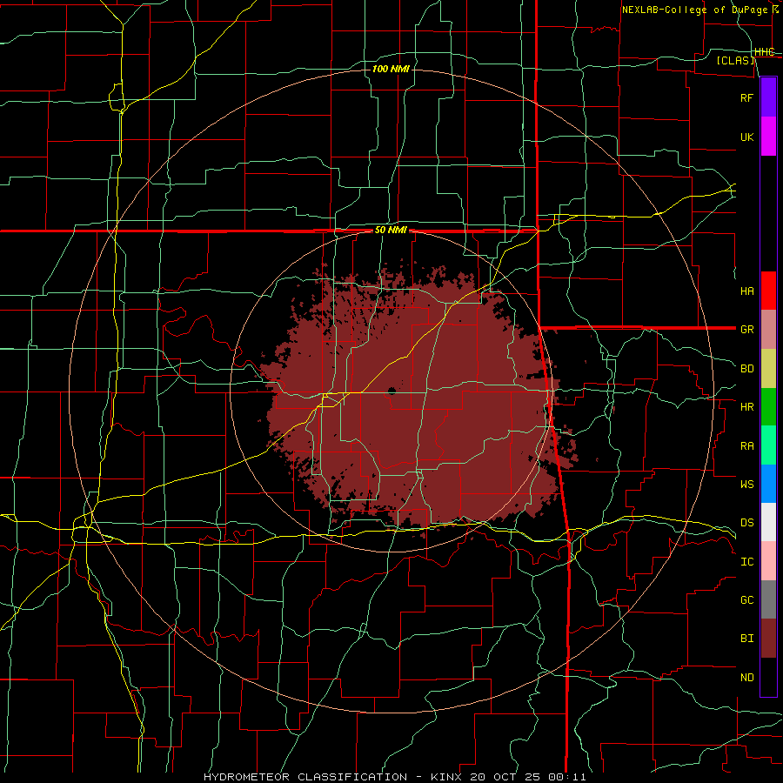The image size is (783, 783).
Task: Select the BD yellow legend block
Action: (x=768, y=369)
